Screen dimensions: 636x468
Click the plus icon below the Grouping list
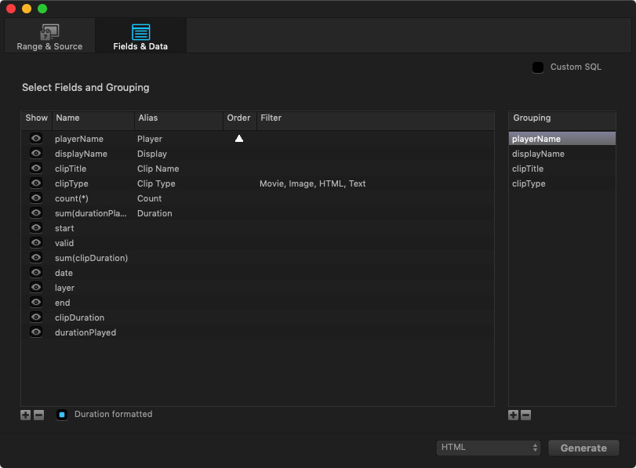[x=513, y=415]
